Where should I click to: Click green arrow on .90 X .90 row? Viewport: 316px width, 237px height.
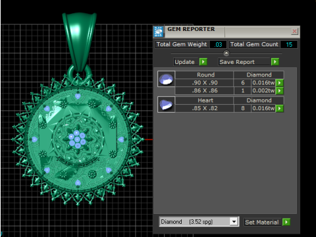280,83
